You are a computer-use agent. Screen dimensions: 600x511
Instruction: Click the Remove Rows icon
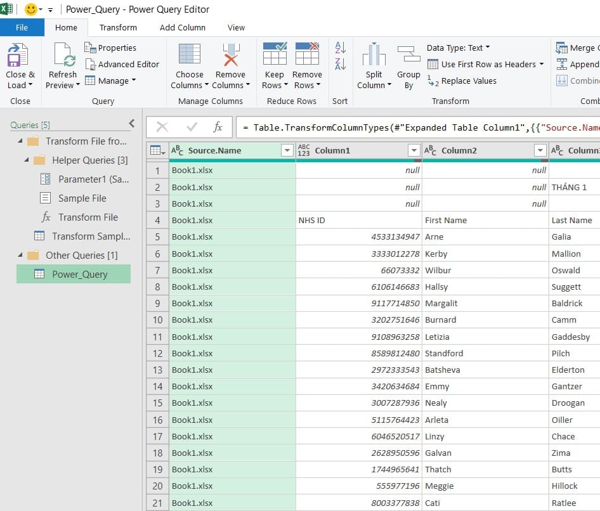tap(307, 53)
